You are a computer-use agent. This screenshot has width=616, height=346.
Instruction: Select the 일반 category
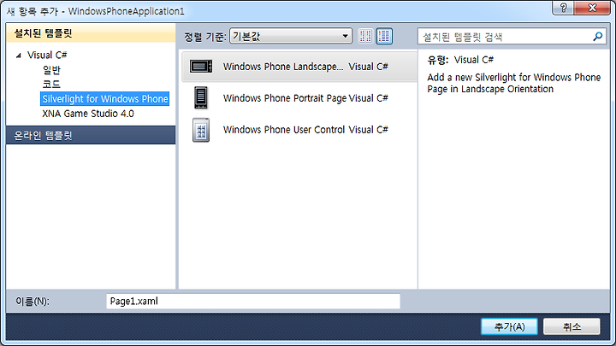[51, 70]
